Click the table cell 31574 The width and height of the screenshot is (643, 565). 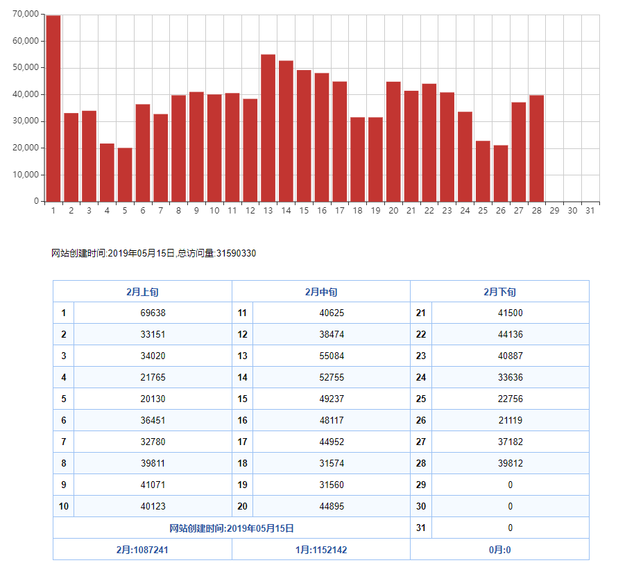[x=332, y=463]
